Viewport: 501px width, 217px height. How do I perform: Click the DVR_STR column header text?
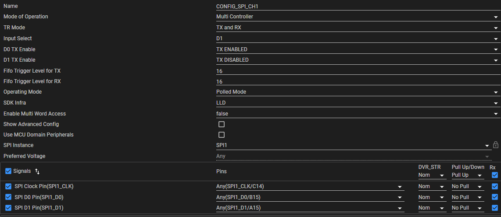(429, 167)
